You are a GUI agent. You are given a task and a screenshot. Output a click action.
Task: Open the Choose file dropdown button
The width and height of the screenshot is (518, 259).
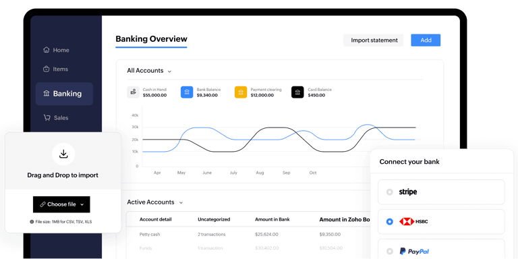tap(61, 204)
